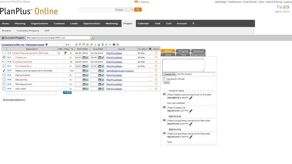Click the new task description input field
The height and width of the screenshot is (164, 292).
[31, 93]
